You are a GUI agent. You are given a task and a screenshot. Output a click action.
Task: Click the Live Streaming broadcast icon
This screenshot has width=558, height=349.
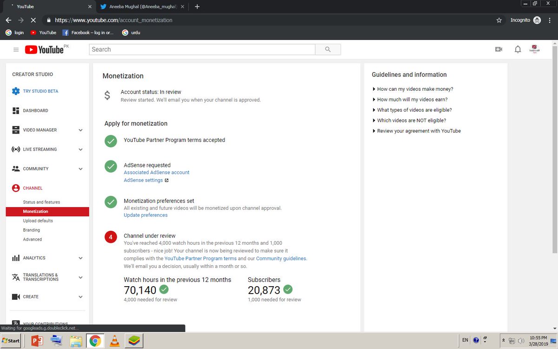tap(16, 149)
